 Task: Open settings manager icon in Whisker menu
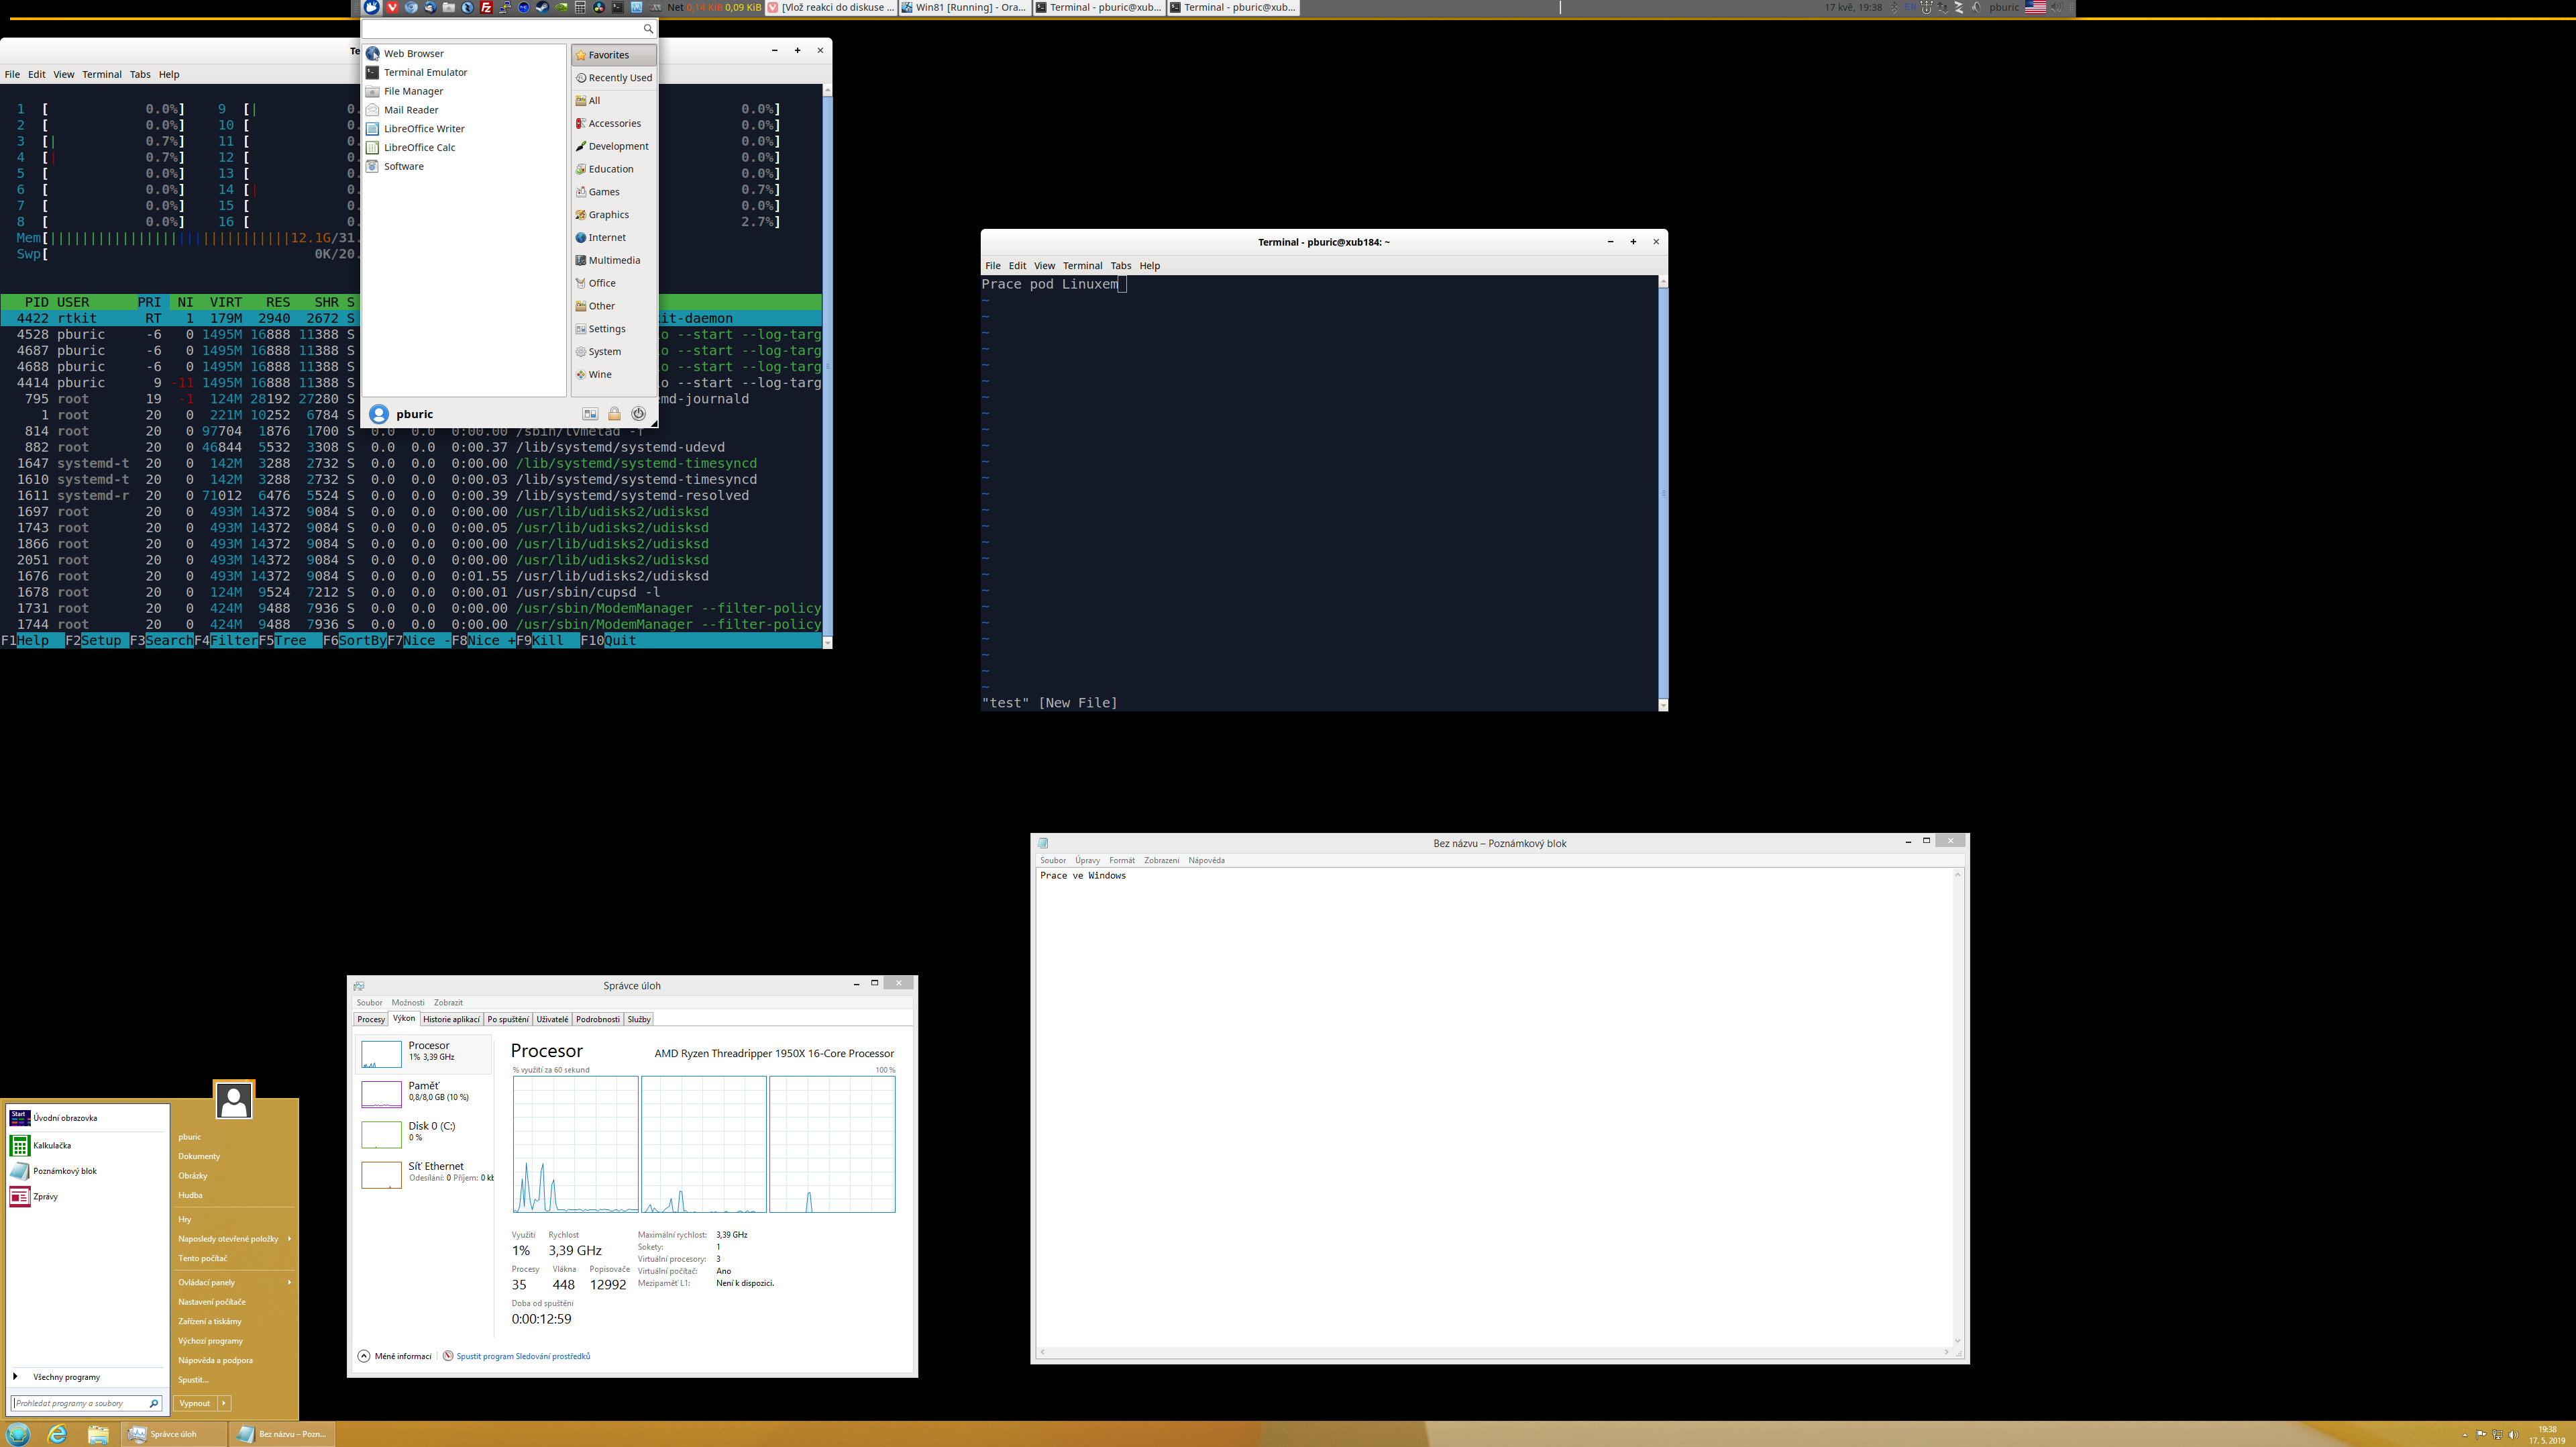click(590, 413)
